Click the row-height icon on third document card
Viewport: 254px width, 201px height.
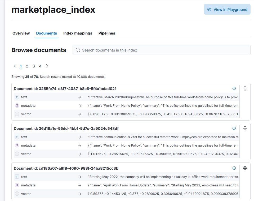point(245,168)
